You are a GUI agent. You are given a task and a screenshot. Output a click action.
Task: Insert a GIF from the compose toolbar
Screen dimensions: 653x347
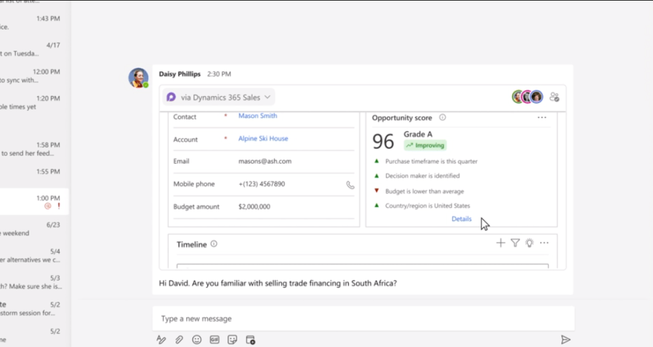click(x=215, y=339)
